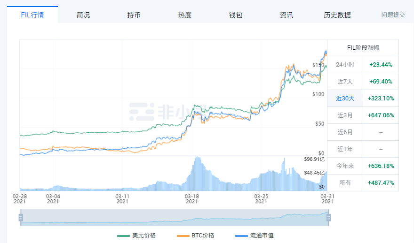This screenshot has height=243, width=414.
Task: Toggle the 美元价格 legend series
Action: click(136, 235)
